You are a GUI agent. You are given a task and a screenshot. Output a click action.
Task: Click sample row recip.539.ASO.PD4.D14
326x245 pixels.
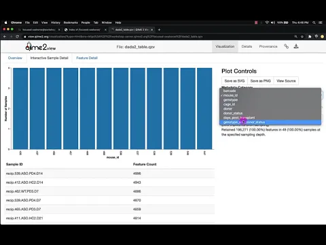click(110, 174)
